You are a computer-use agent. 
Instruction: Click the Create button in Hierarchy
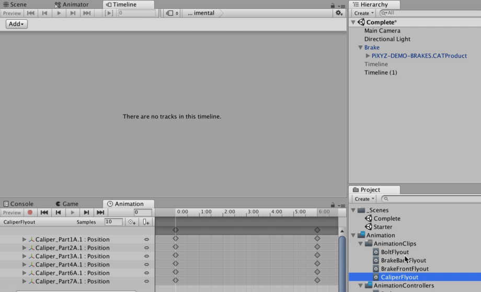pyautogui.click(x=363, y=13)
